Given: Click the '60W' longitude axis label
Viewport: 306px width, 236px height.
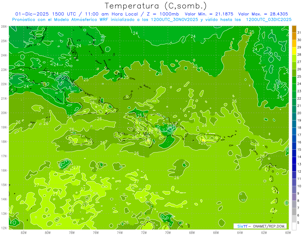Looking at the screenshot, I should [288, 232].
